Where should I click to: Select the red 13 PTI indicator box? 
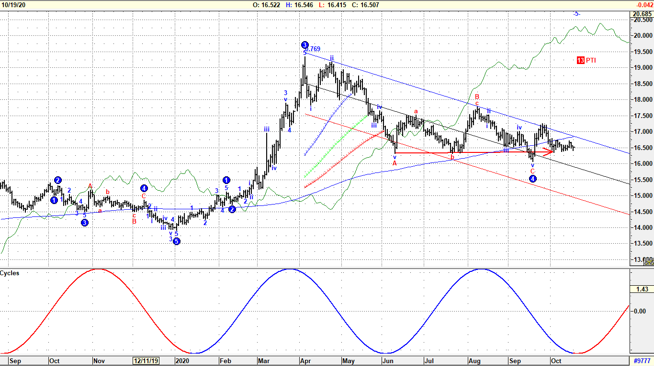[586, 60]
